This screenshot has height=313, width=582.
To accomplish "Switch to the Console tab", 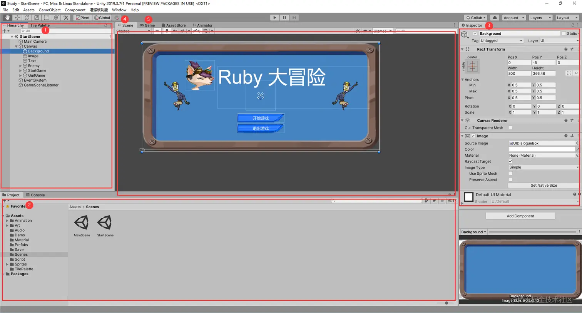I will coord(35,195).
